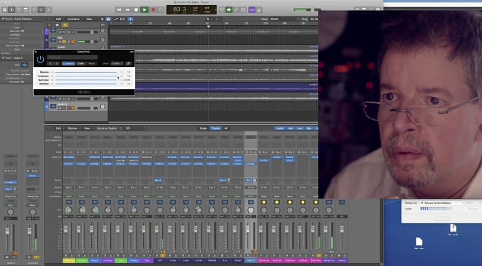Click Sends on Faders button

pyautogui.click(x=106, y=128)
